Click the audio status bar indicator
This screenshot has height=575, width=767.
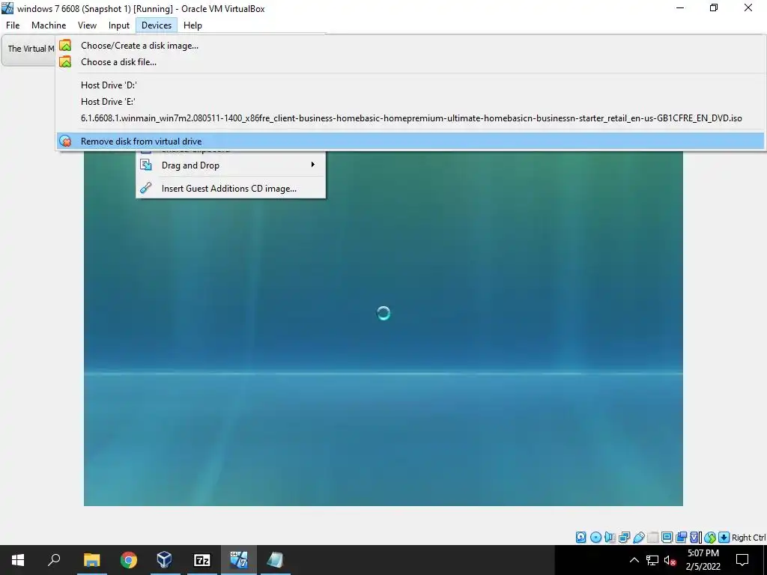[x=610, y=538]
